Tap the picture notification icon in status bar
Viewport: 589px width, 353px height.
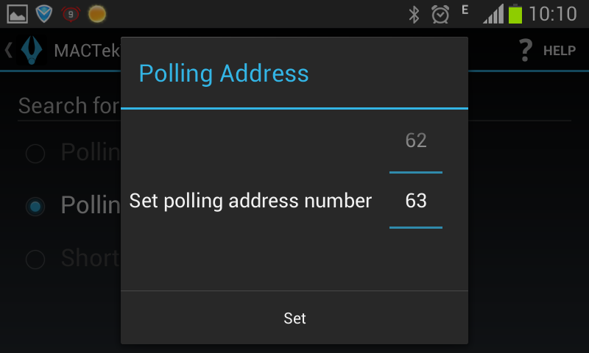coord(17,13)
